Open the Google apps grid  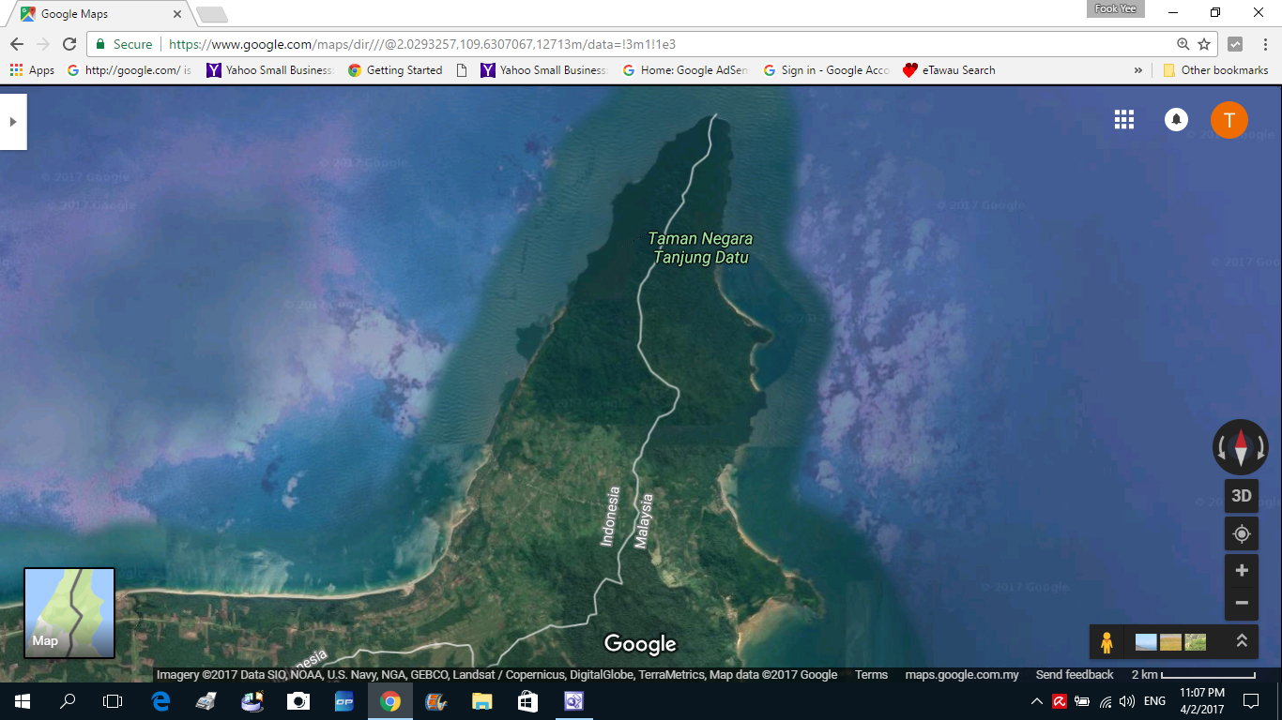click(1123, 119)
